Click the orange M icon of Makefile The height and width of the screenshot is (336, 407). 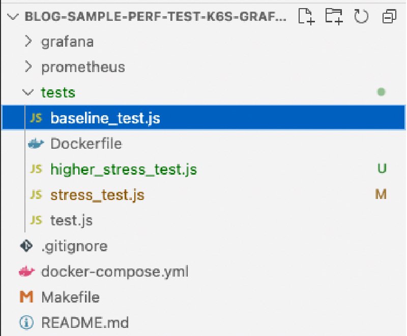point(26,297)
